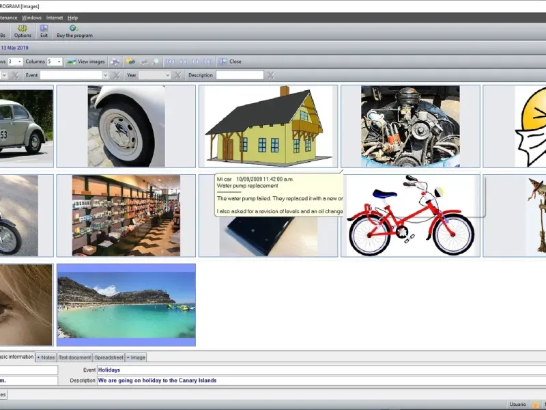
Task: Clear the Event filter with X icon
Action: click(x=117, y=75)
